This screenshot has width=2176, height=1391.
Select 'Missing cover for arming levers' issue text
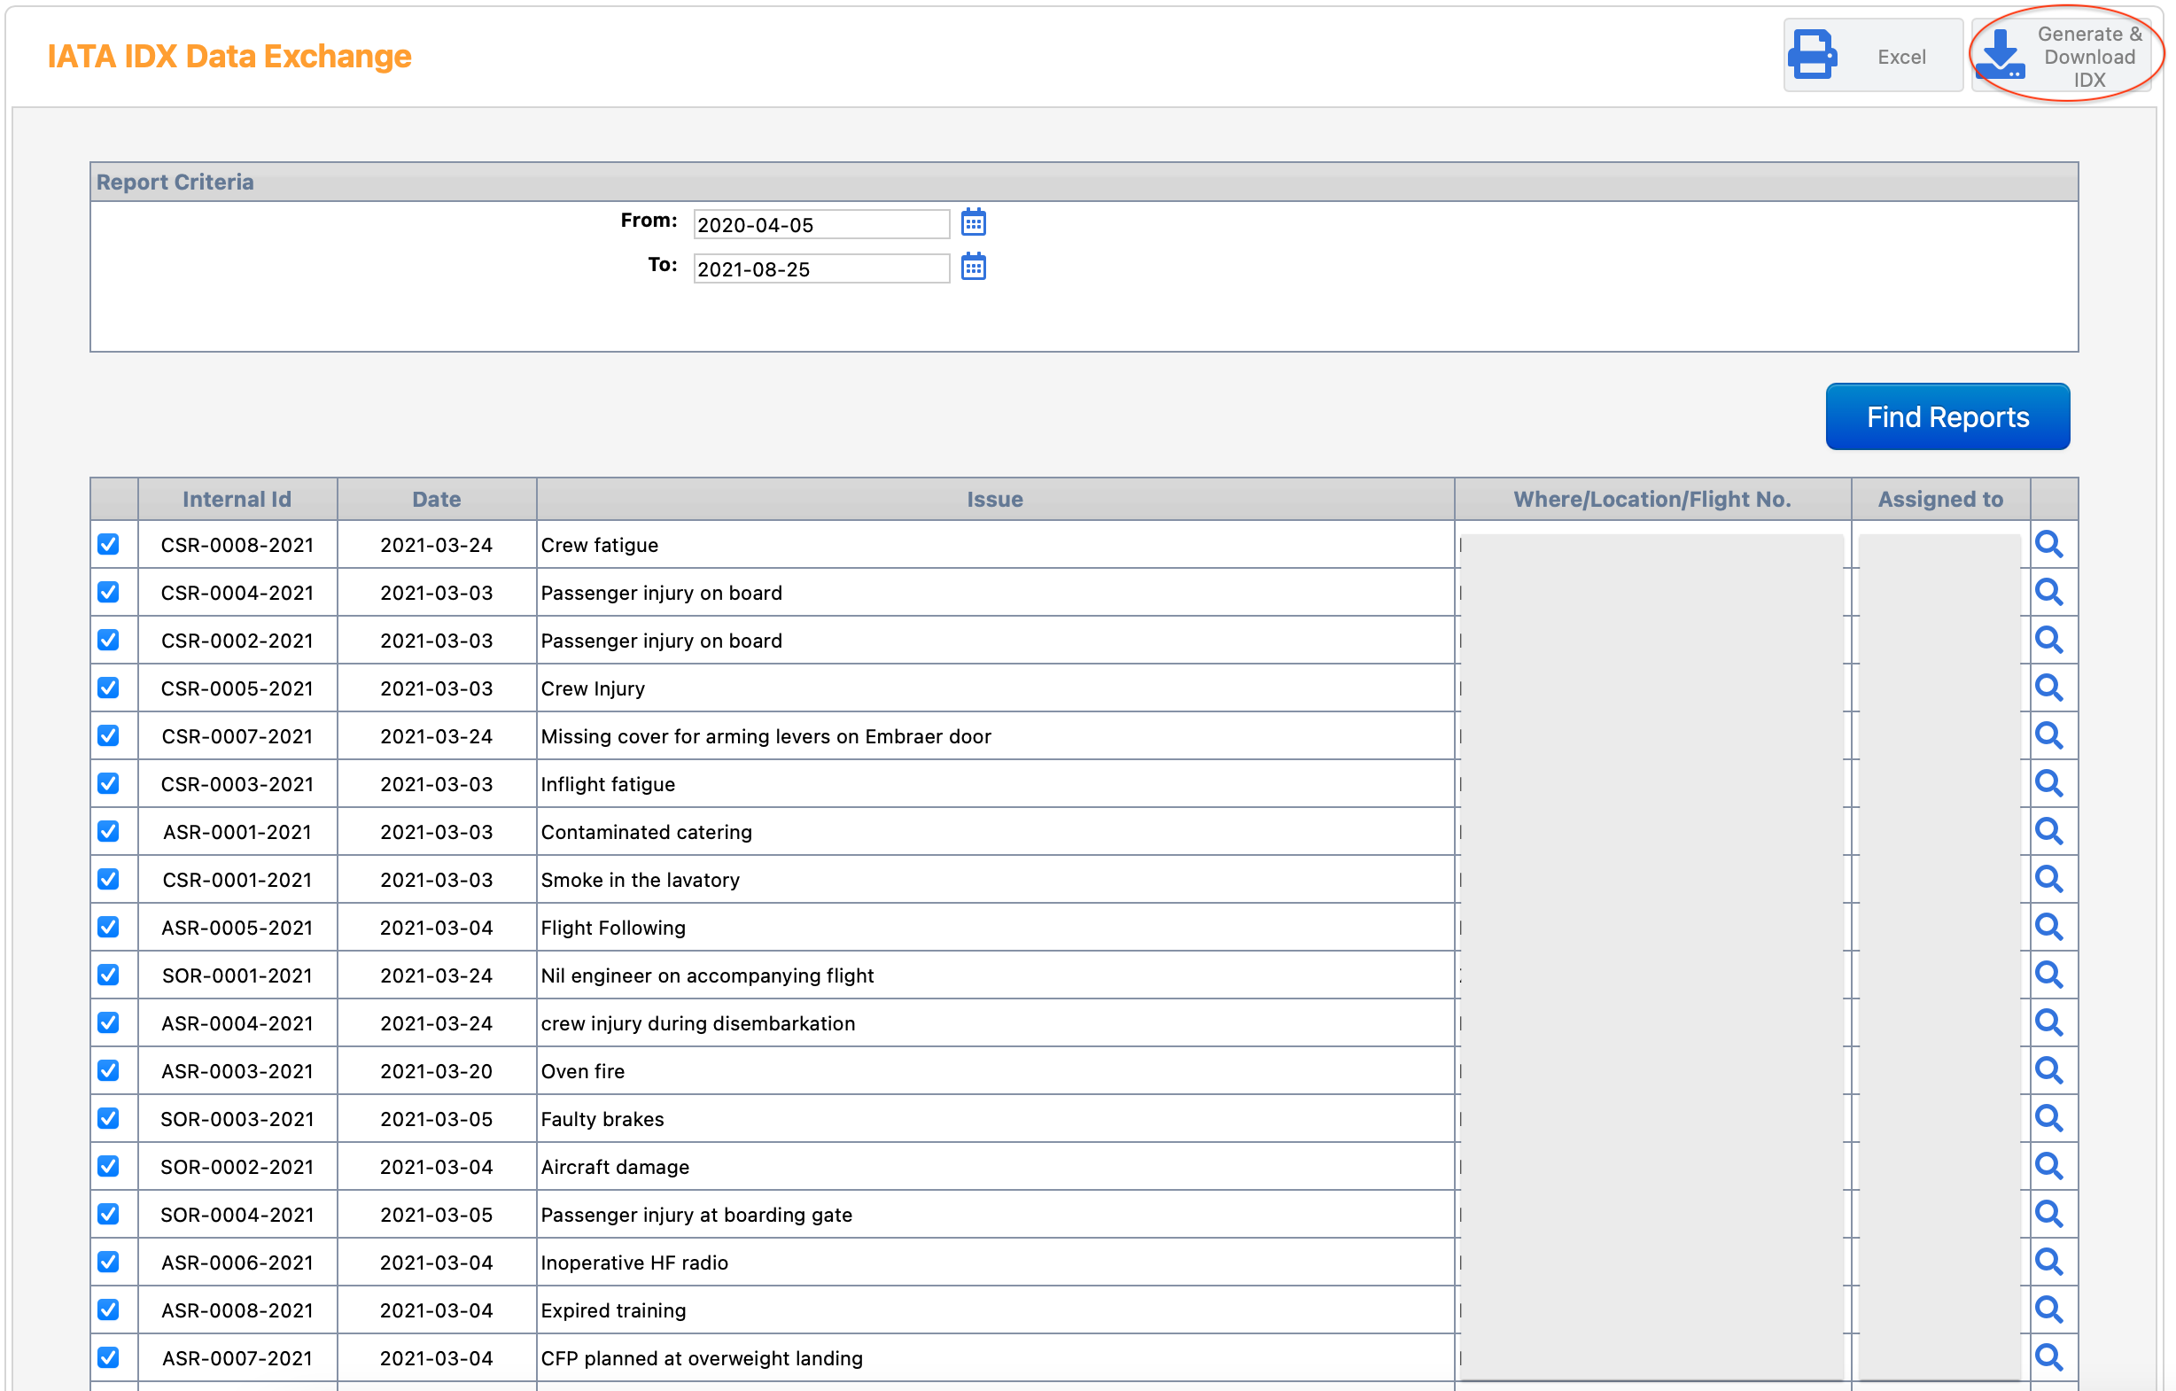point(765,736)
